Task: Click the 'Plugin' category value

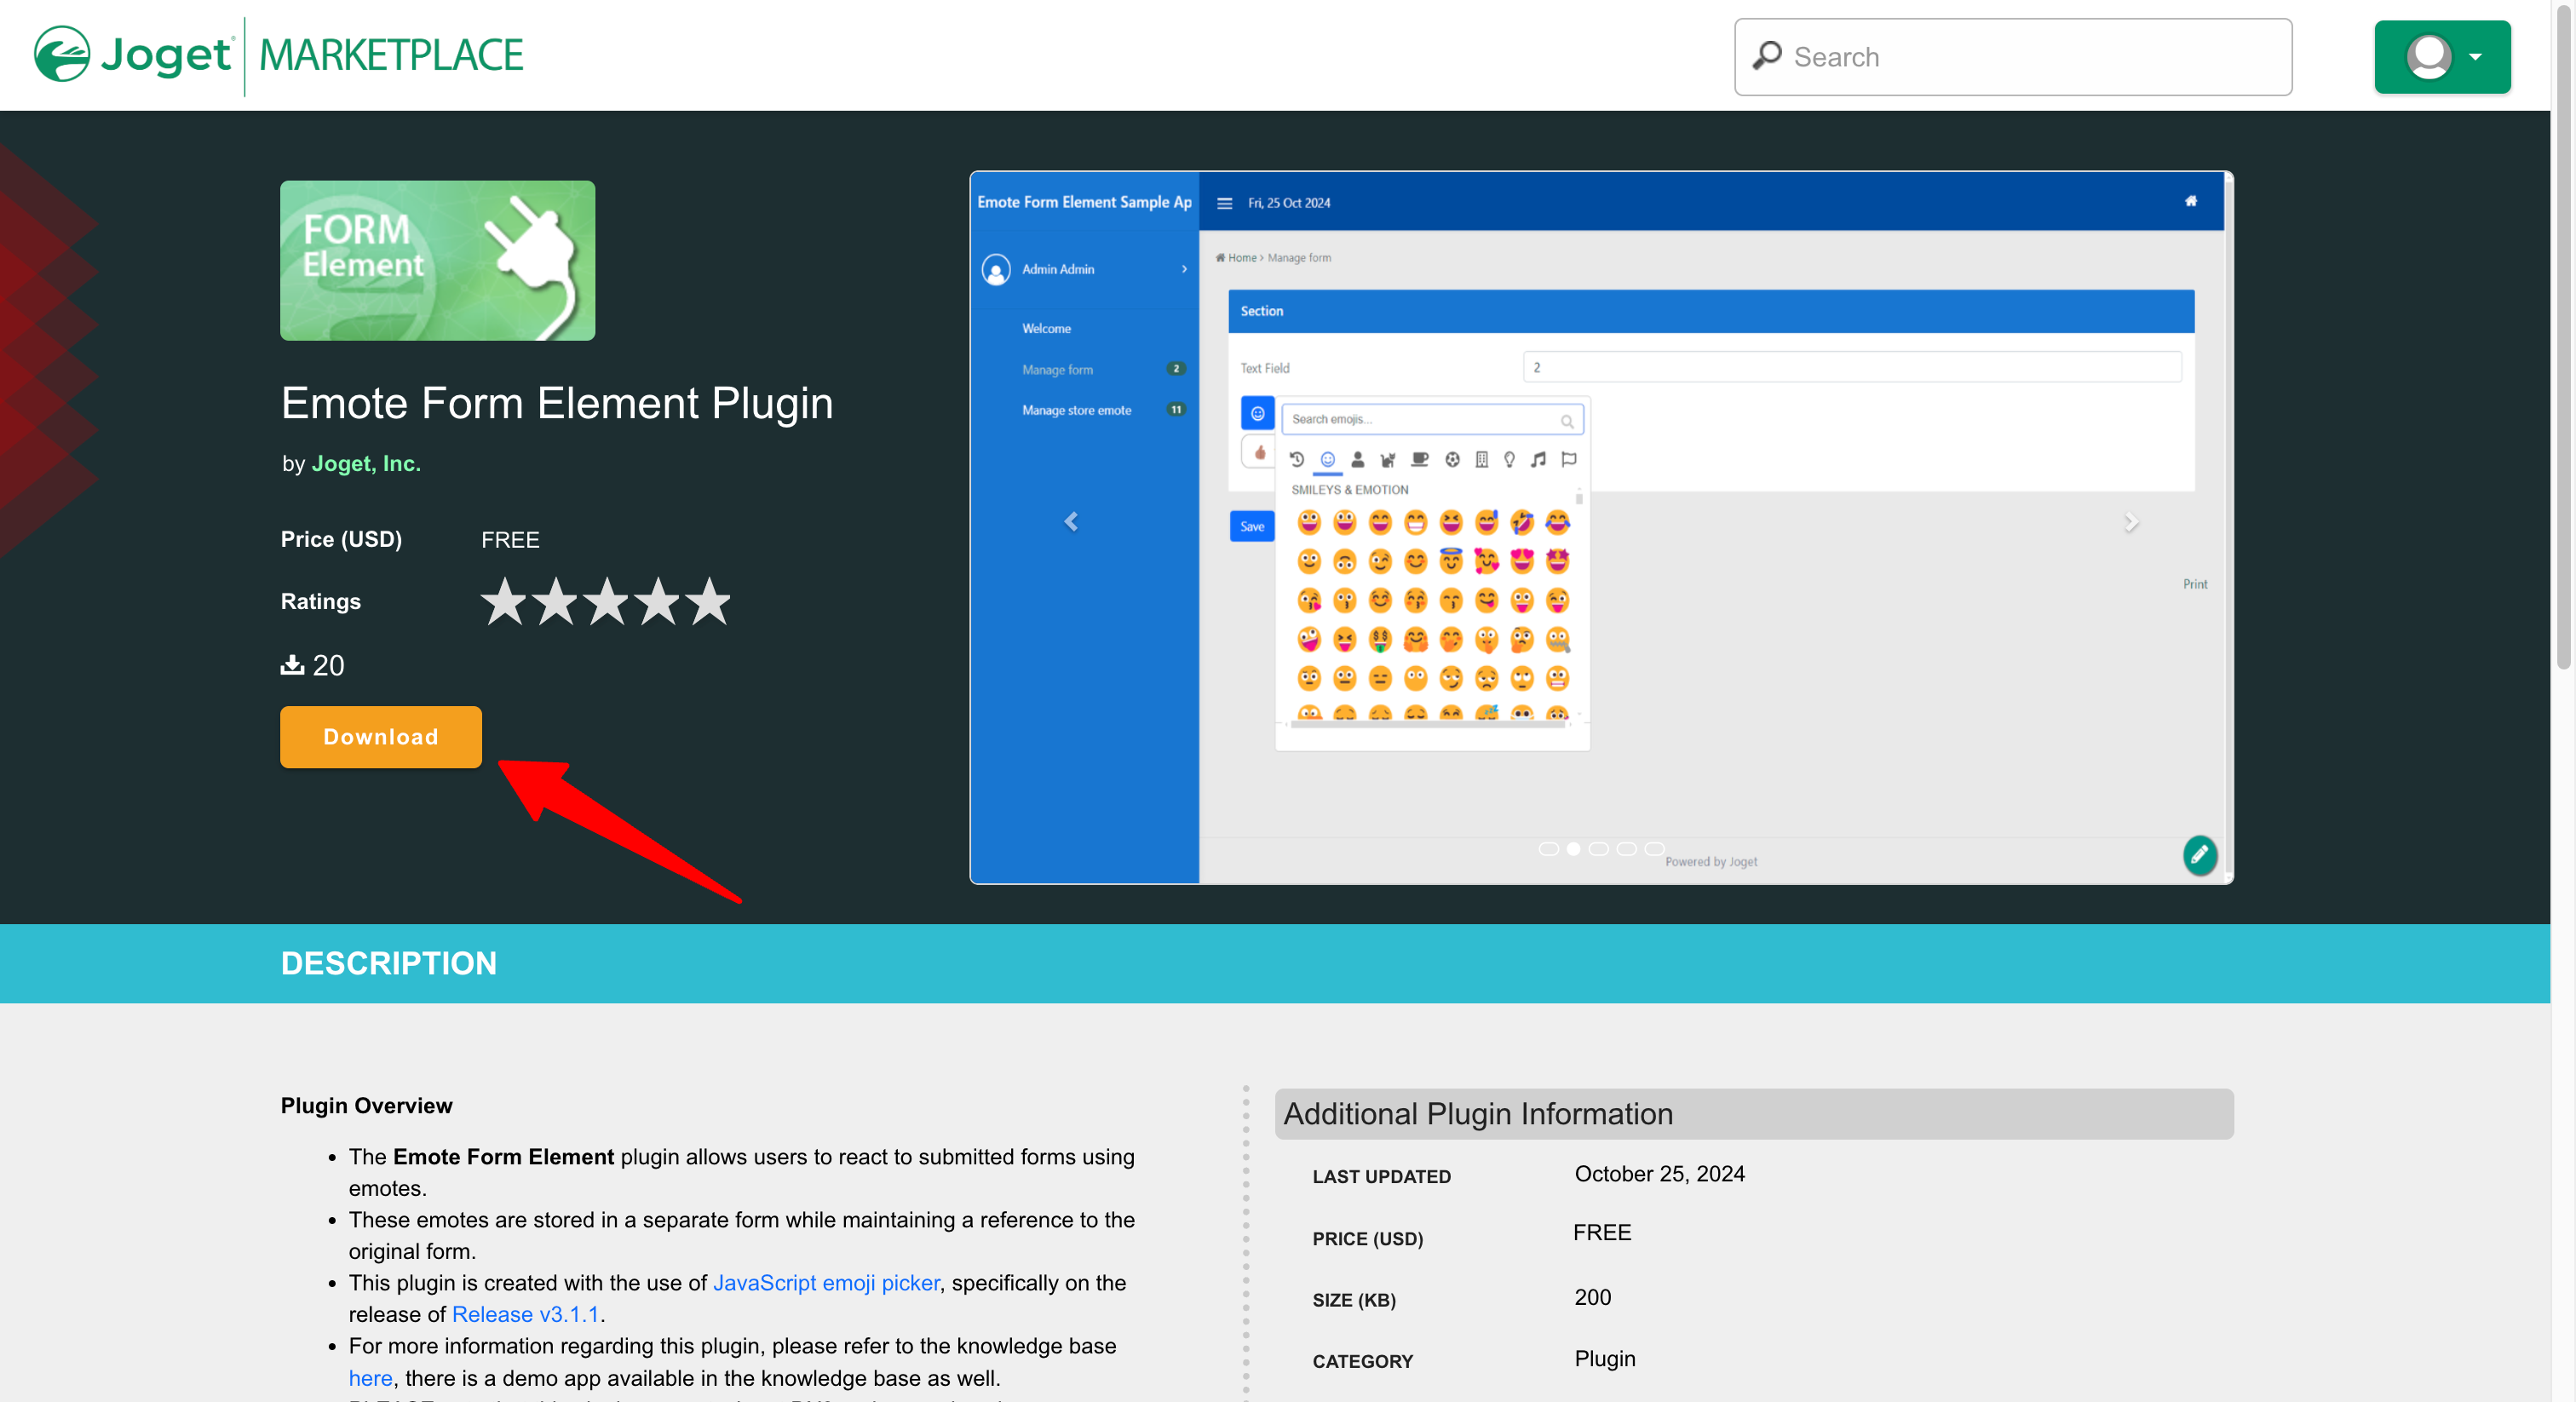Action: pyautogui.click(x=1605, y=1359)
